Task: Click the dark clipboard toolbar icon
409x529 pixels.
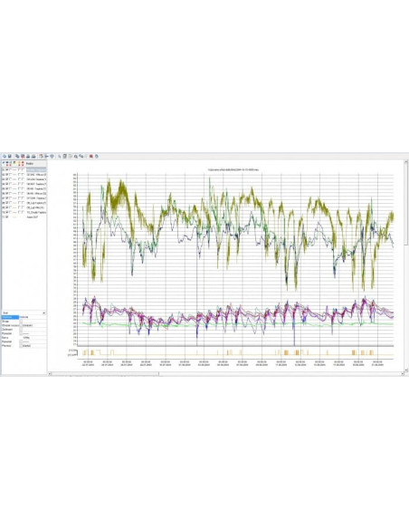Action: [x=64, y=156]
